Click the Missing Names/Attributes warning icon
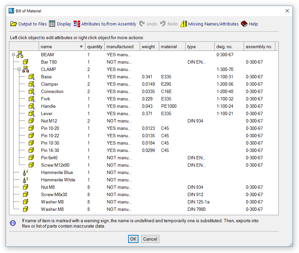 coord(184,24)
